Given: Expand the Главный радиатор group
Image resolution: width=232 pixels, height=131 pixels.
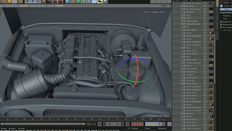Looking at the screenshot, I should [x=182, y=63].
